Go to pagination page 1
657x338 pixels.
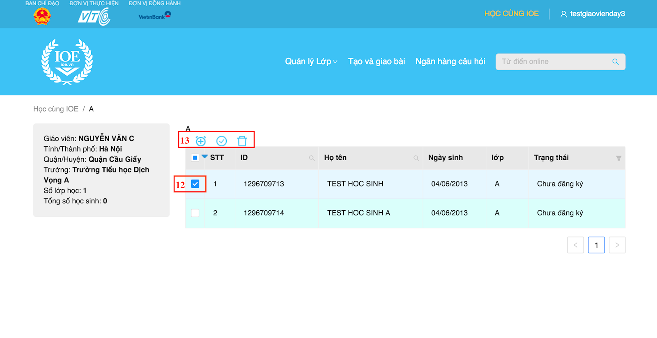point(596,245)
